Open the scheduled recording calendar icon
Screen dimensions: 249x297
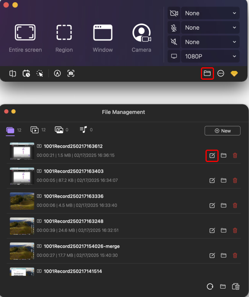tap(26, 73)
